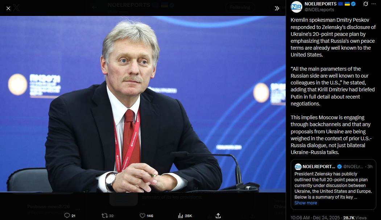Close the image viewer with X icon
Image resolution: width=381 pixels, height=220 pixels.
tap(8, 8)
